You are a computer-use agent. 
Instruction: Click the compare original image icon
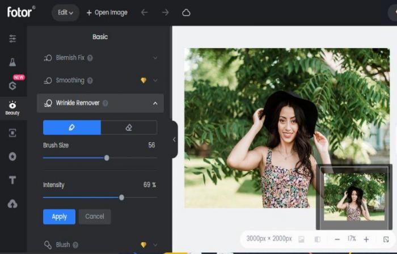(x=301, y=239)
